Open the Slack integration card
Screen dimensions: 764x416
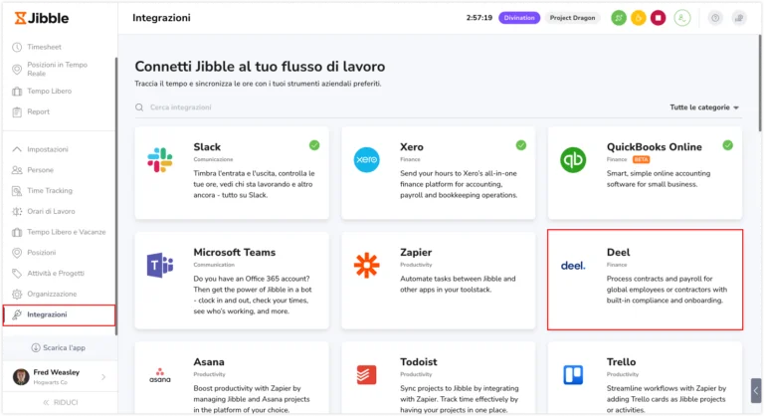(x=232, y=172)
